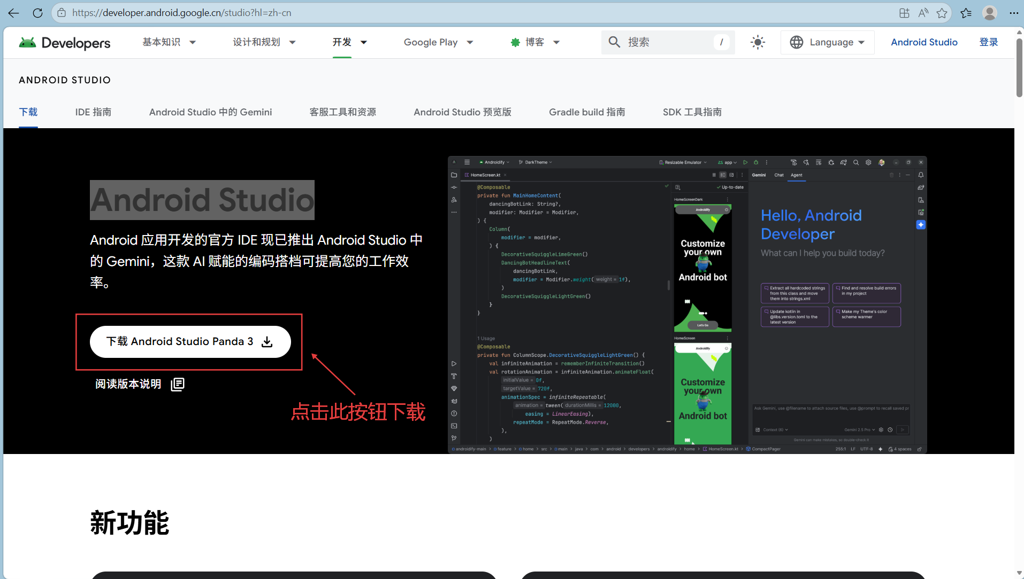Toggle the site light/dark theme
This screenshot has width=1024, height=579.
click(758, 42)
